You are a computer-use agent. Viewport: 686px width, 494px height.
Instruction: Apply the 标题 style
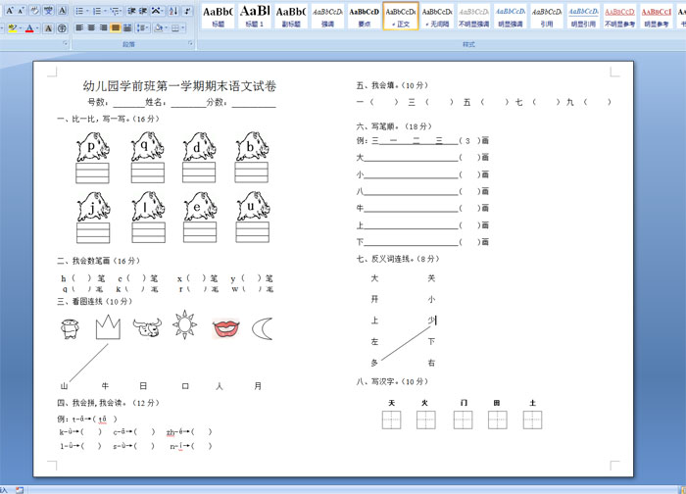coord(218,17)
